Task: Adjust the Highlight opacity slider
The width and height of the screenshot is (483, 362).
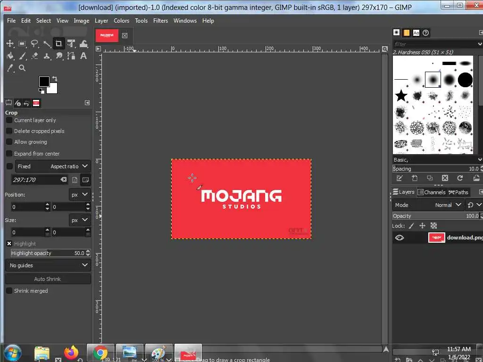Action: (48, 253)
